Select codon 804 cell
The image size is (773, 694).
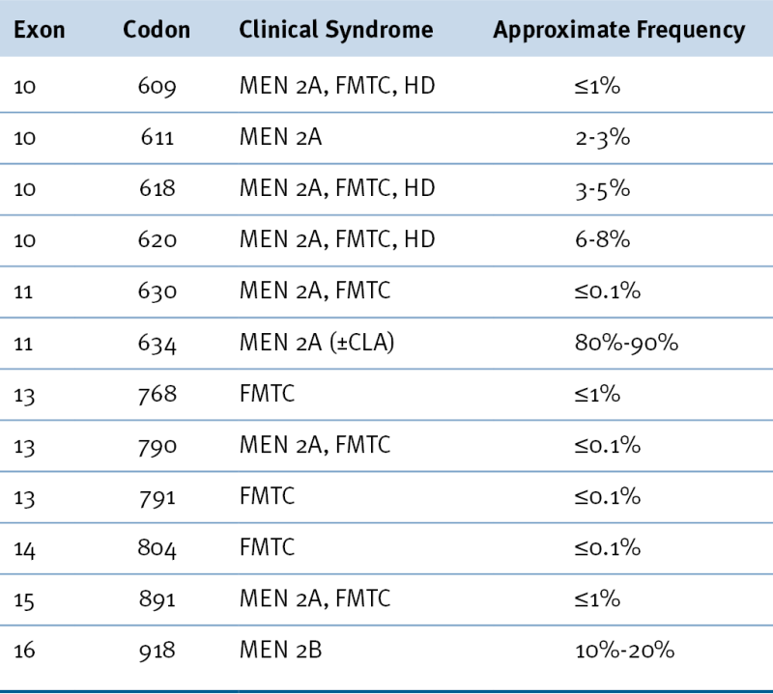157,548
